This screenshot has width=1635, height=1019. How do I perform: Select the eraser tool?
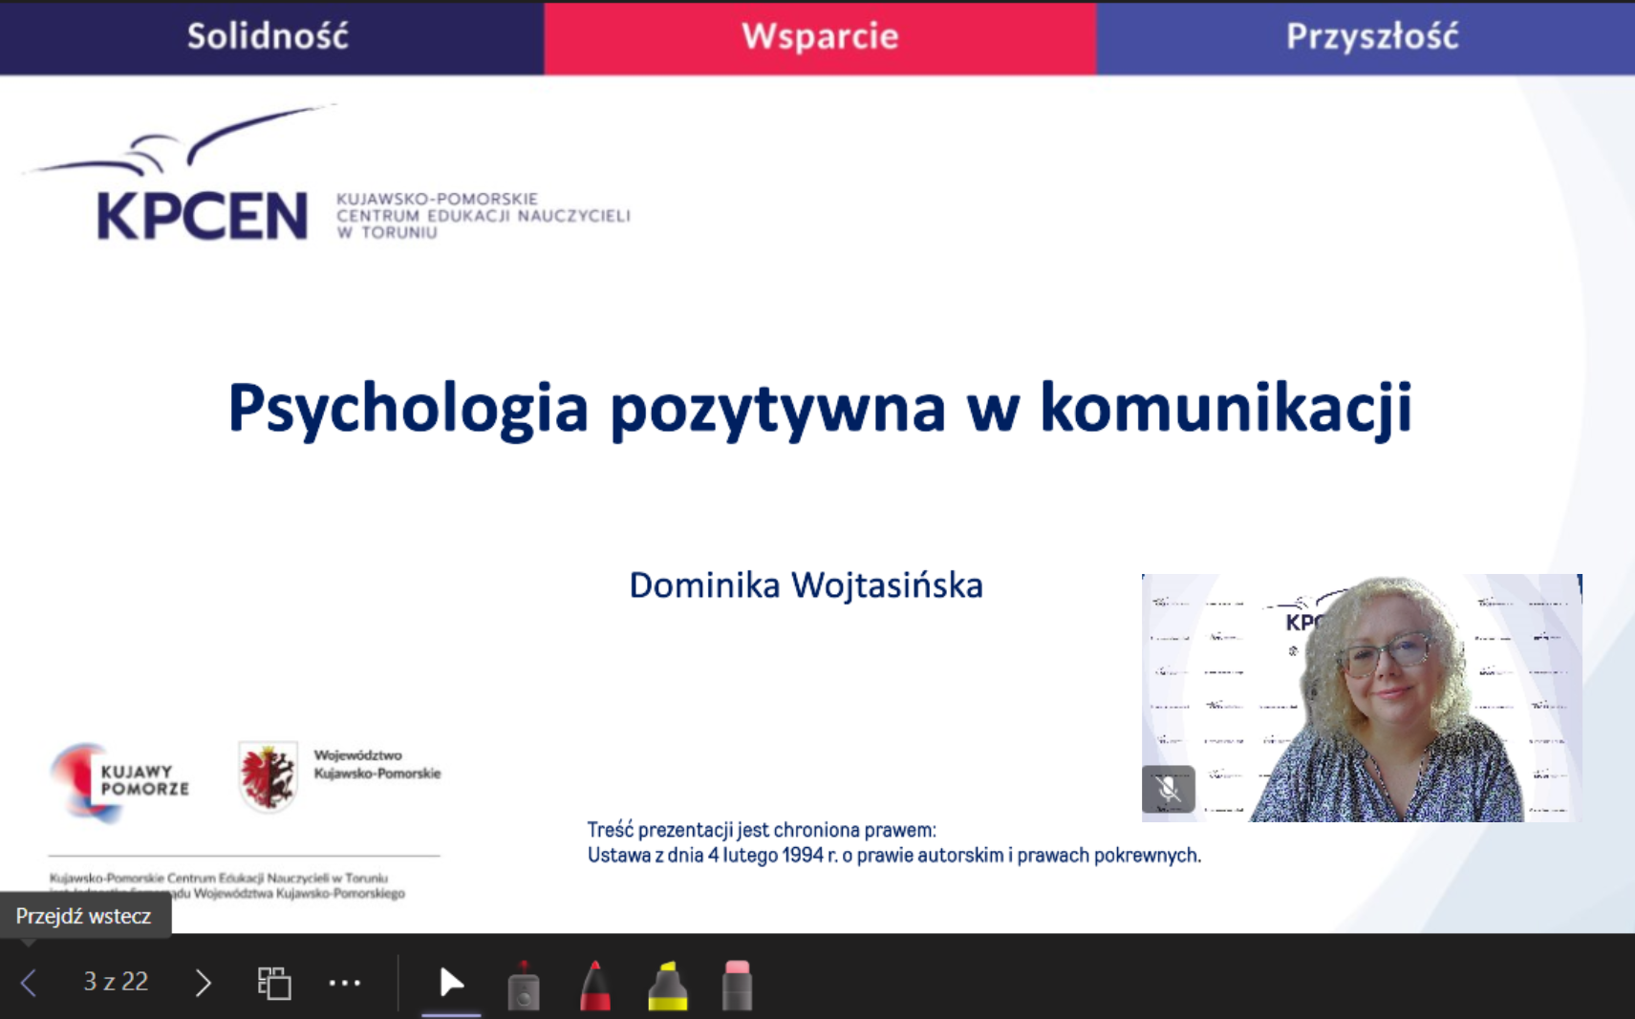737,985
